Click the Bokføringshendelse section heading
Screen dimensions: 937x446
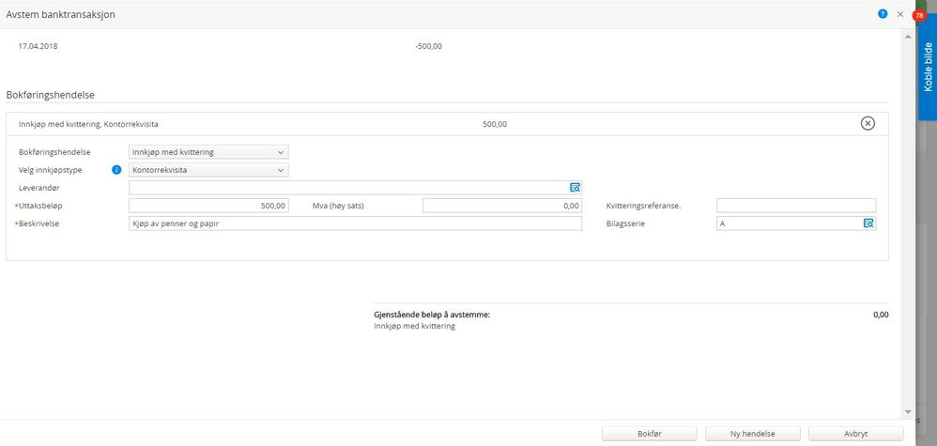click(50, 95)
